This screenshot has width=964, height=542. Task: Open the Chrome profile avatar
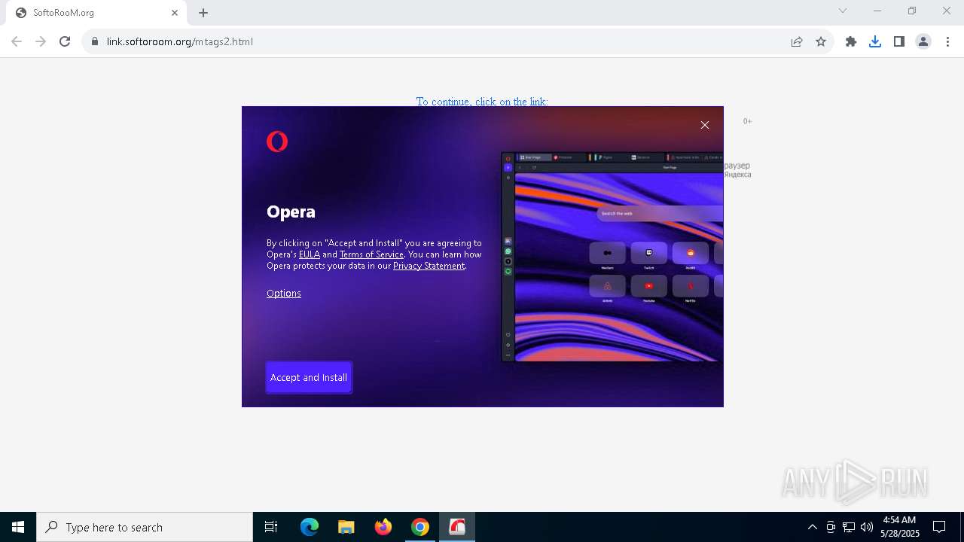[x=923, y=41]
